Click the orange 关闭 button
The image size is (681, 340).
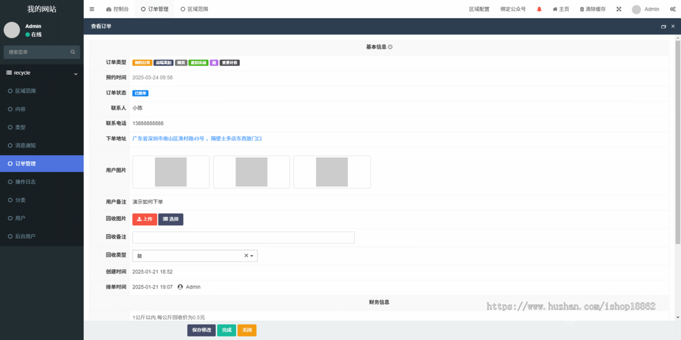[247, 330]
